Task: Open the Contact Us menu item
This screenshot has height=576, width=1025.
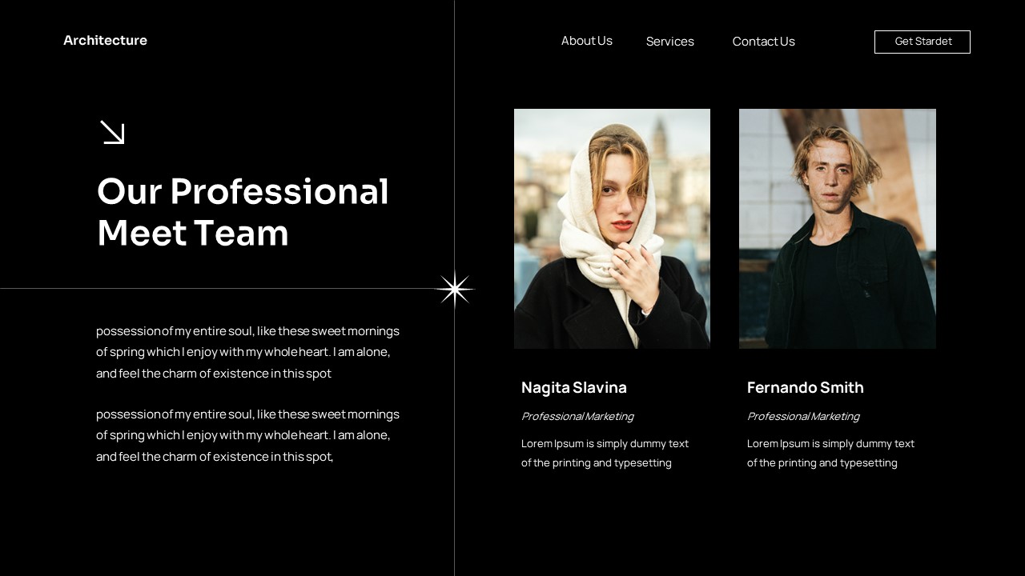Action: click(763, 41)
